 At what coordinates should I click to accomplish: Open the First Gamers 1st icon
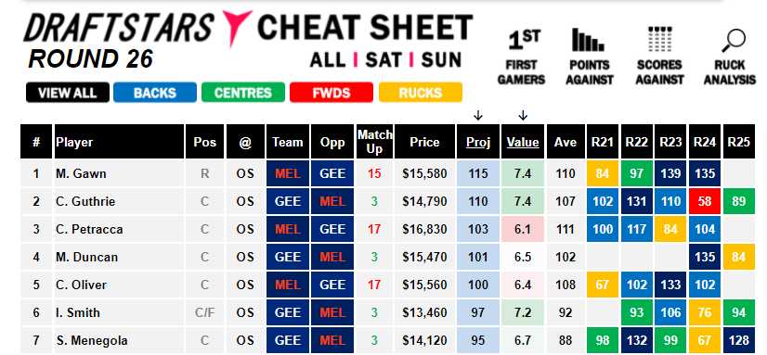522,41
